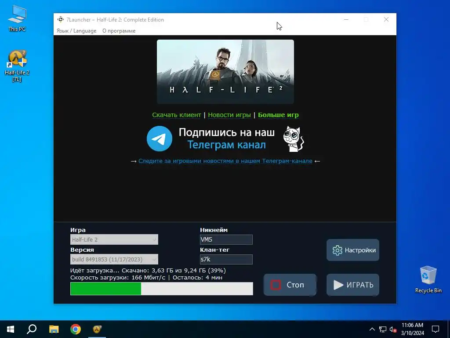Open the Новости игры link
The width and height of the screenshot is (450, 338).
(x=229, y=115)
